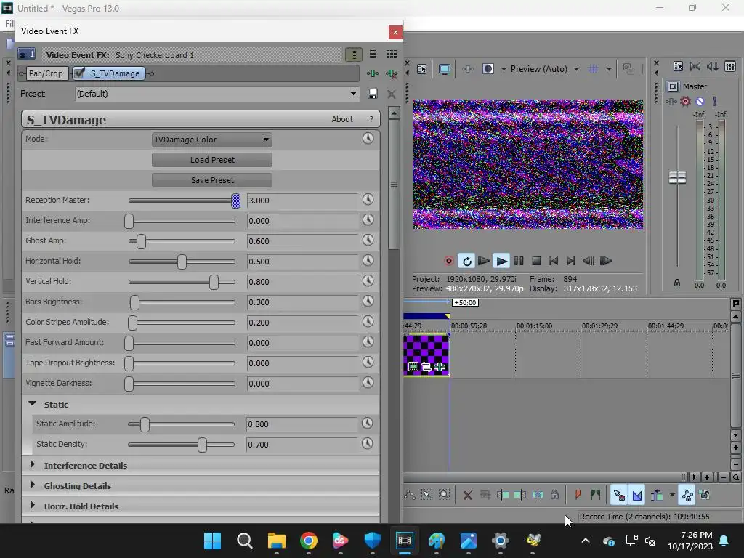The width and height of the screenshot is (744, 558).
Task: Click the Ghost Amp value field 0.600
Action: pos(303,241)
